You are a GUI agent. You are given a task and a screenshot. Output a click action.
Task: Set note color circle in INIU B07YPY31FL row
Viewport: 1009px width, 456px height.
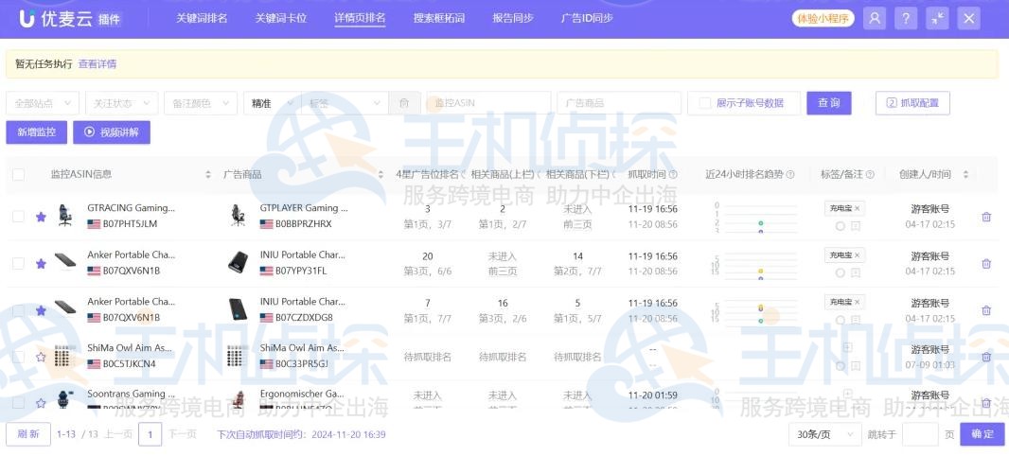pyautogui.click(x=840, y=272)
